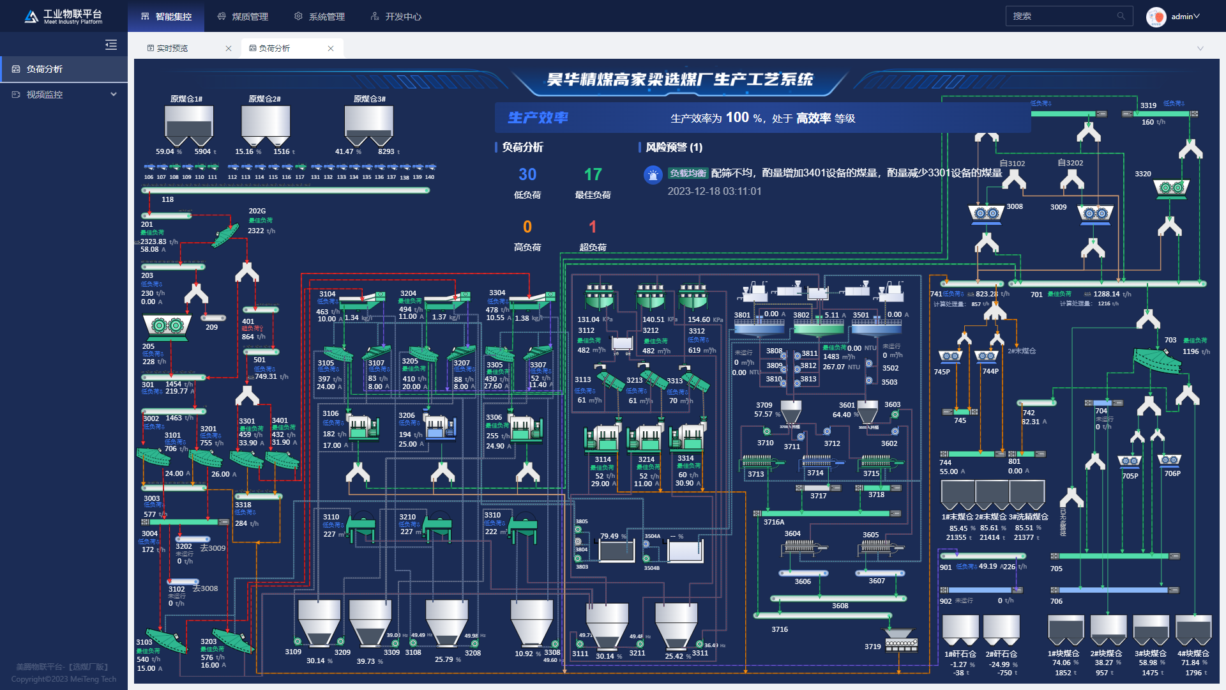
Task: Click the admin avatar picture
Action: tap(1156, 17)
